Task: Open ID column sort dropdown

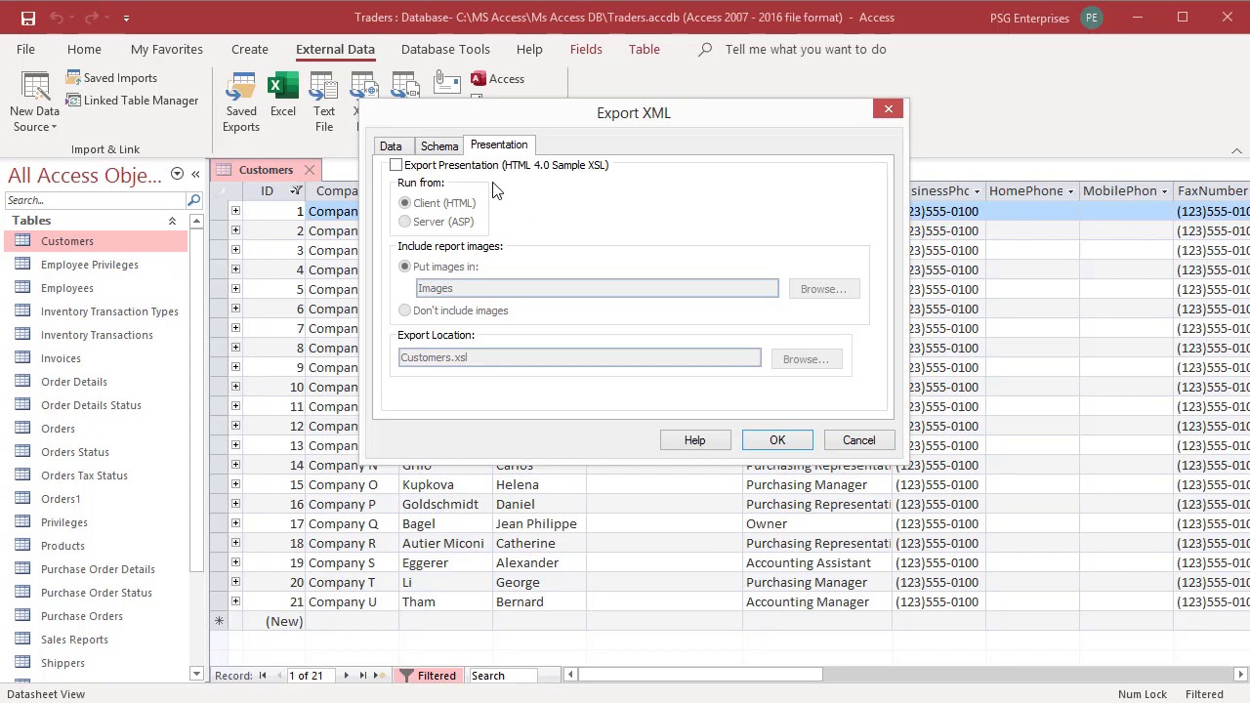Action: tap(296, 191)
